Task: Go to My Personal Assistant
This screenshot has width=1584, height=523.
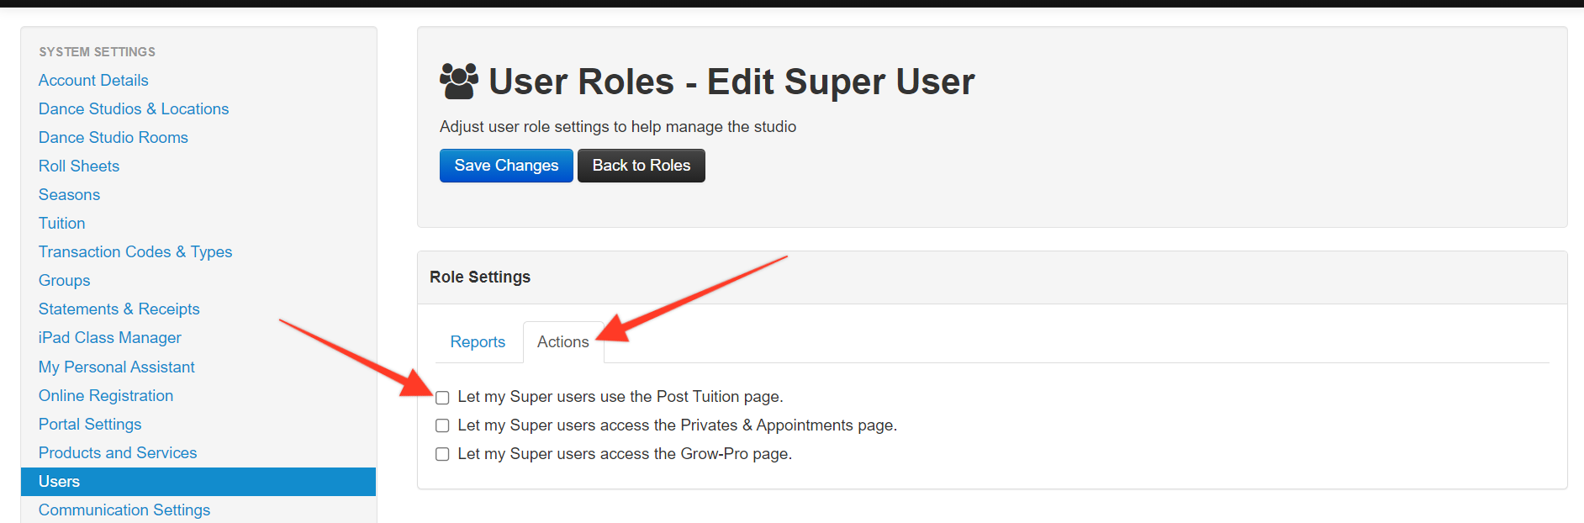Action: coord(117,367)
